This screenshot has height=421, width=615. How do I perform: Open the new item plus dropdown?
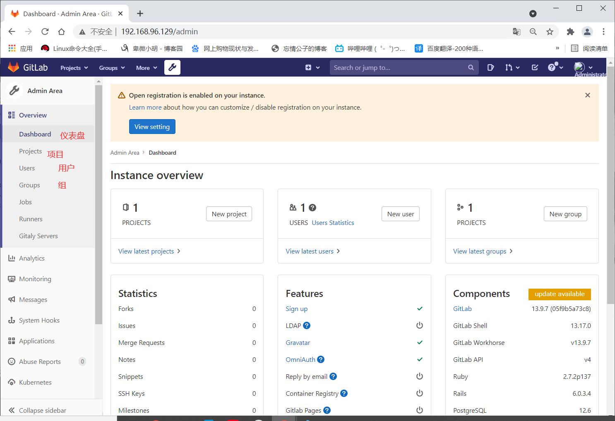point(312,67)
